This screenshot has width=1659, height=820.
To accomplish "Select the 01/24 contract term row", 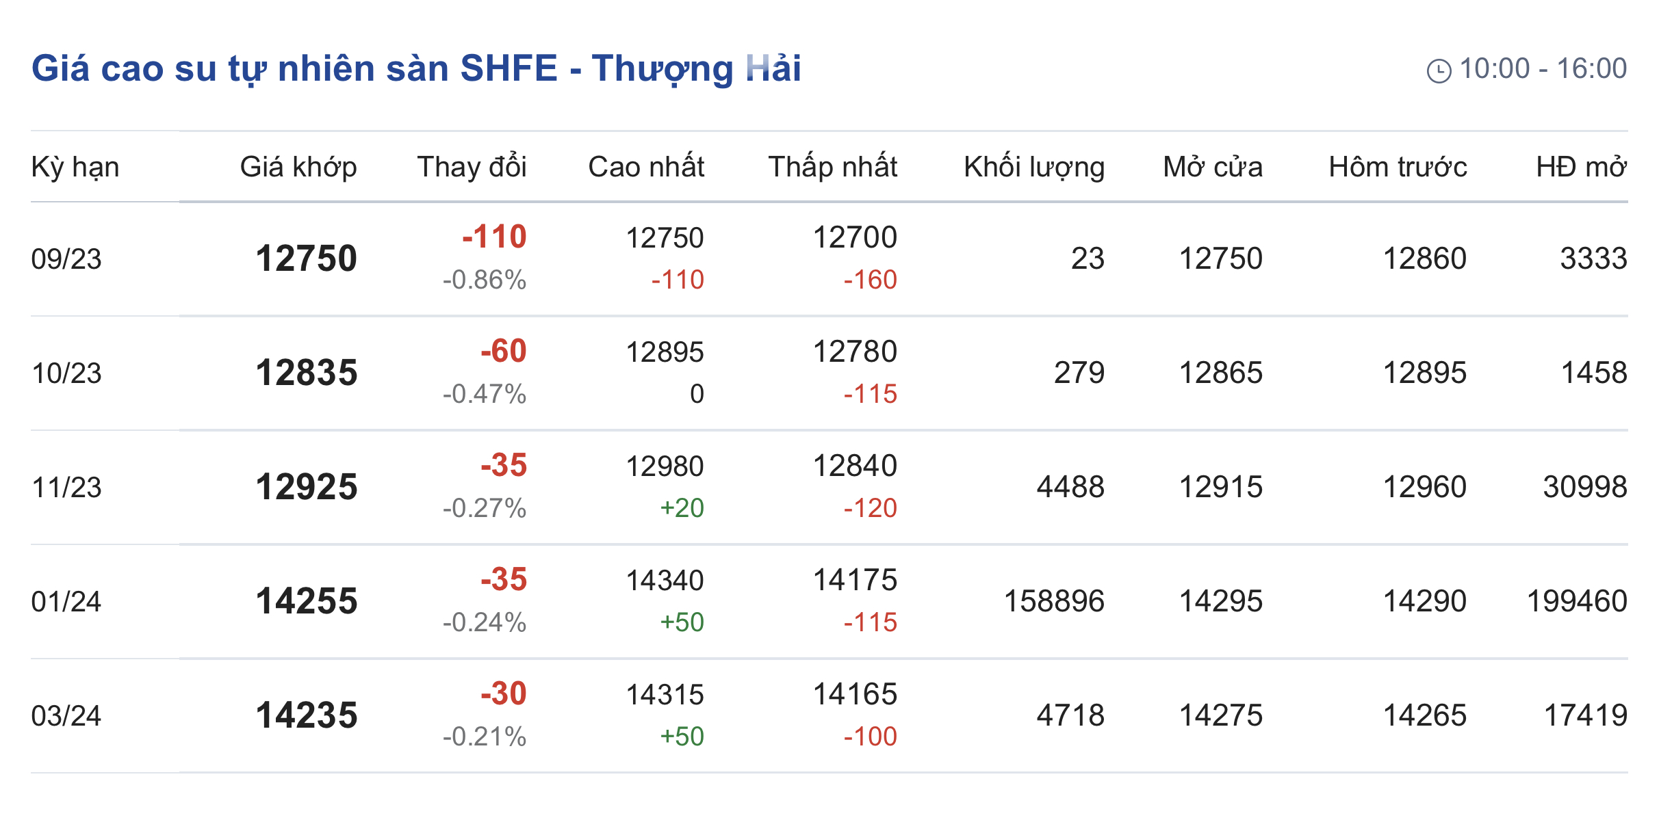I will pyautogui.click(x=66, y=602).
